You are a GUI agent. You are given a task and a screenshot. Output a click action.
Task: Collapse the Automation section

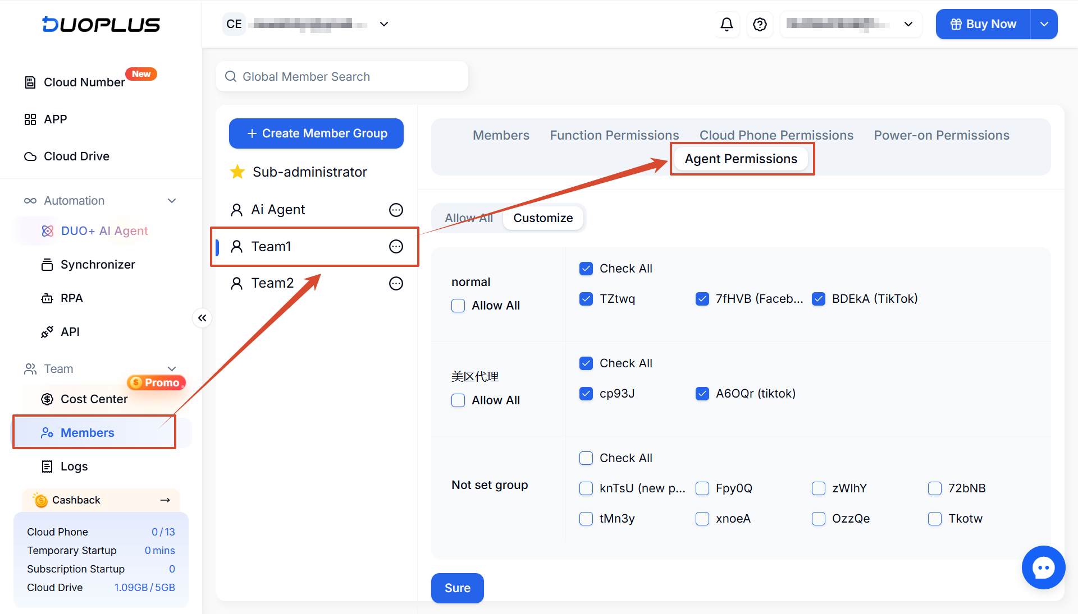point(172,201)
